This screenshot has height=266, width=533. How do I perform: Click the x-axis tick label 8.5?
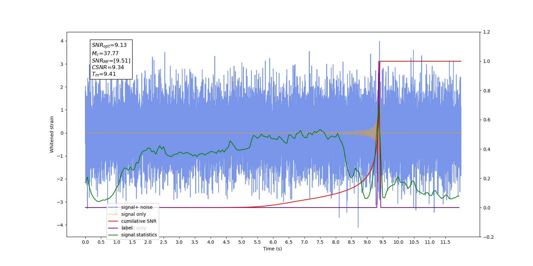351,242
